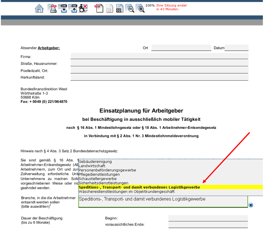
Task: Zoom in with the plus magnifier
Action: point(140,9)
